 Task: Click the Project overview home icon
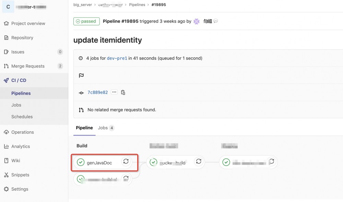pos(6,24)
